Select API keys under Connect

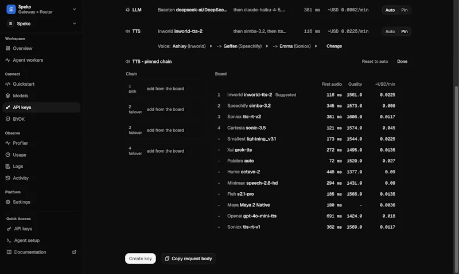coord(41,108)
